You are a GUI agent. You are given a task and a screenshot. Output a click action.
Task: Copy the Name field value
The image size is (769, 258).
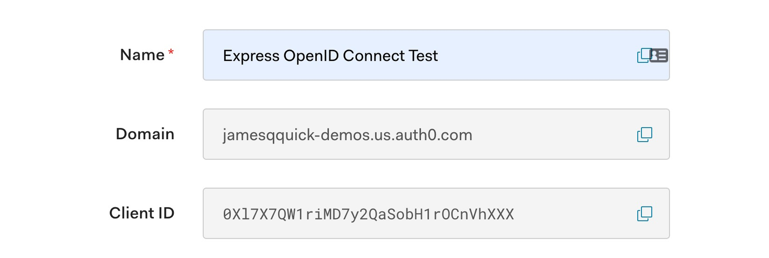[643, 55]
